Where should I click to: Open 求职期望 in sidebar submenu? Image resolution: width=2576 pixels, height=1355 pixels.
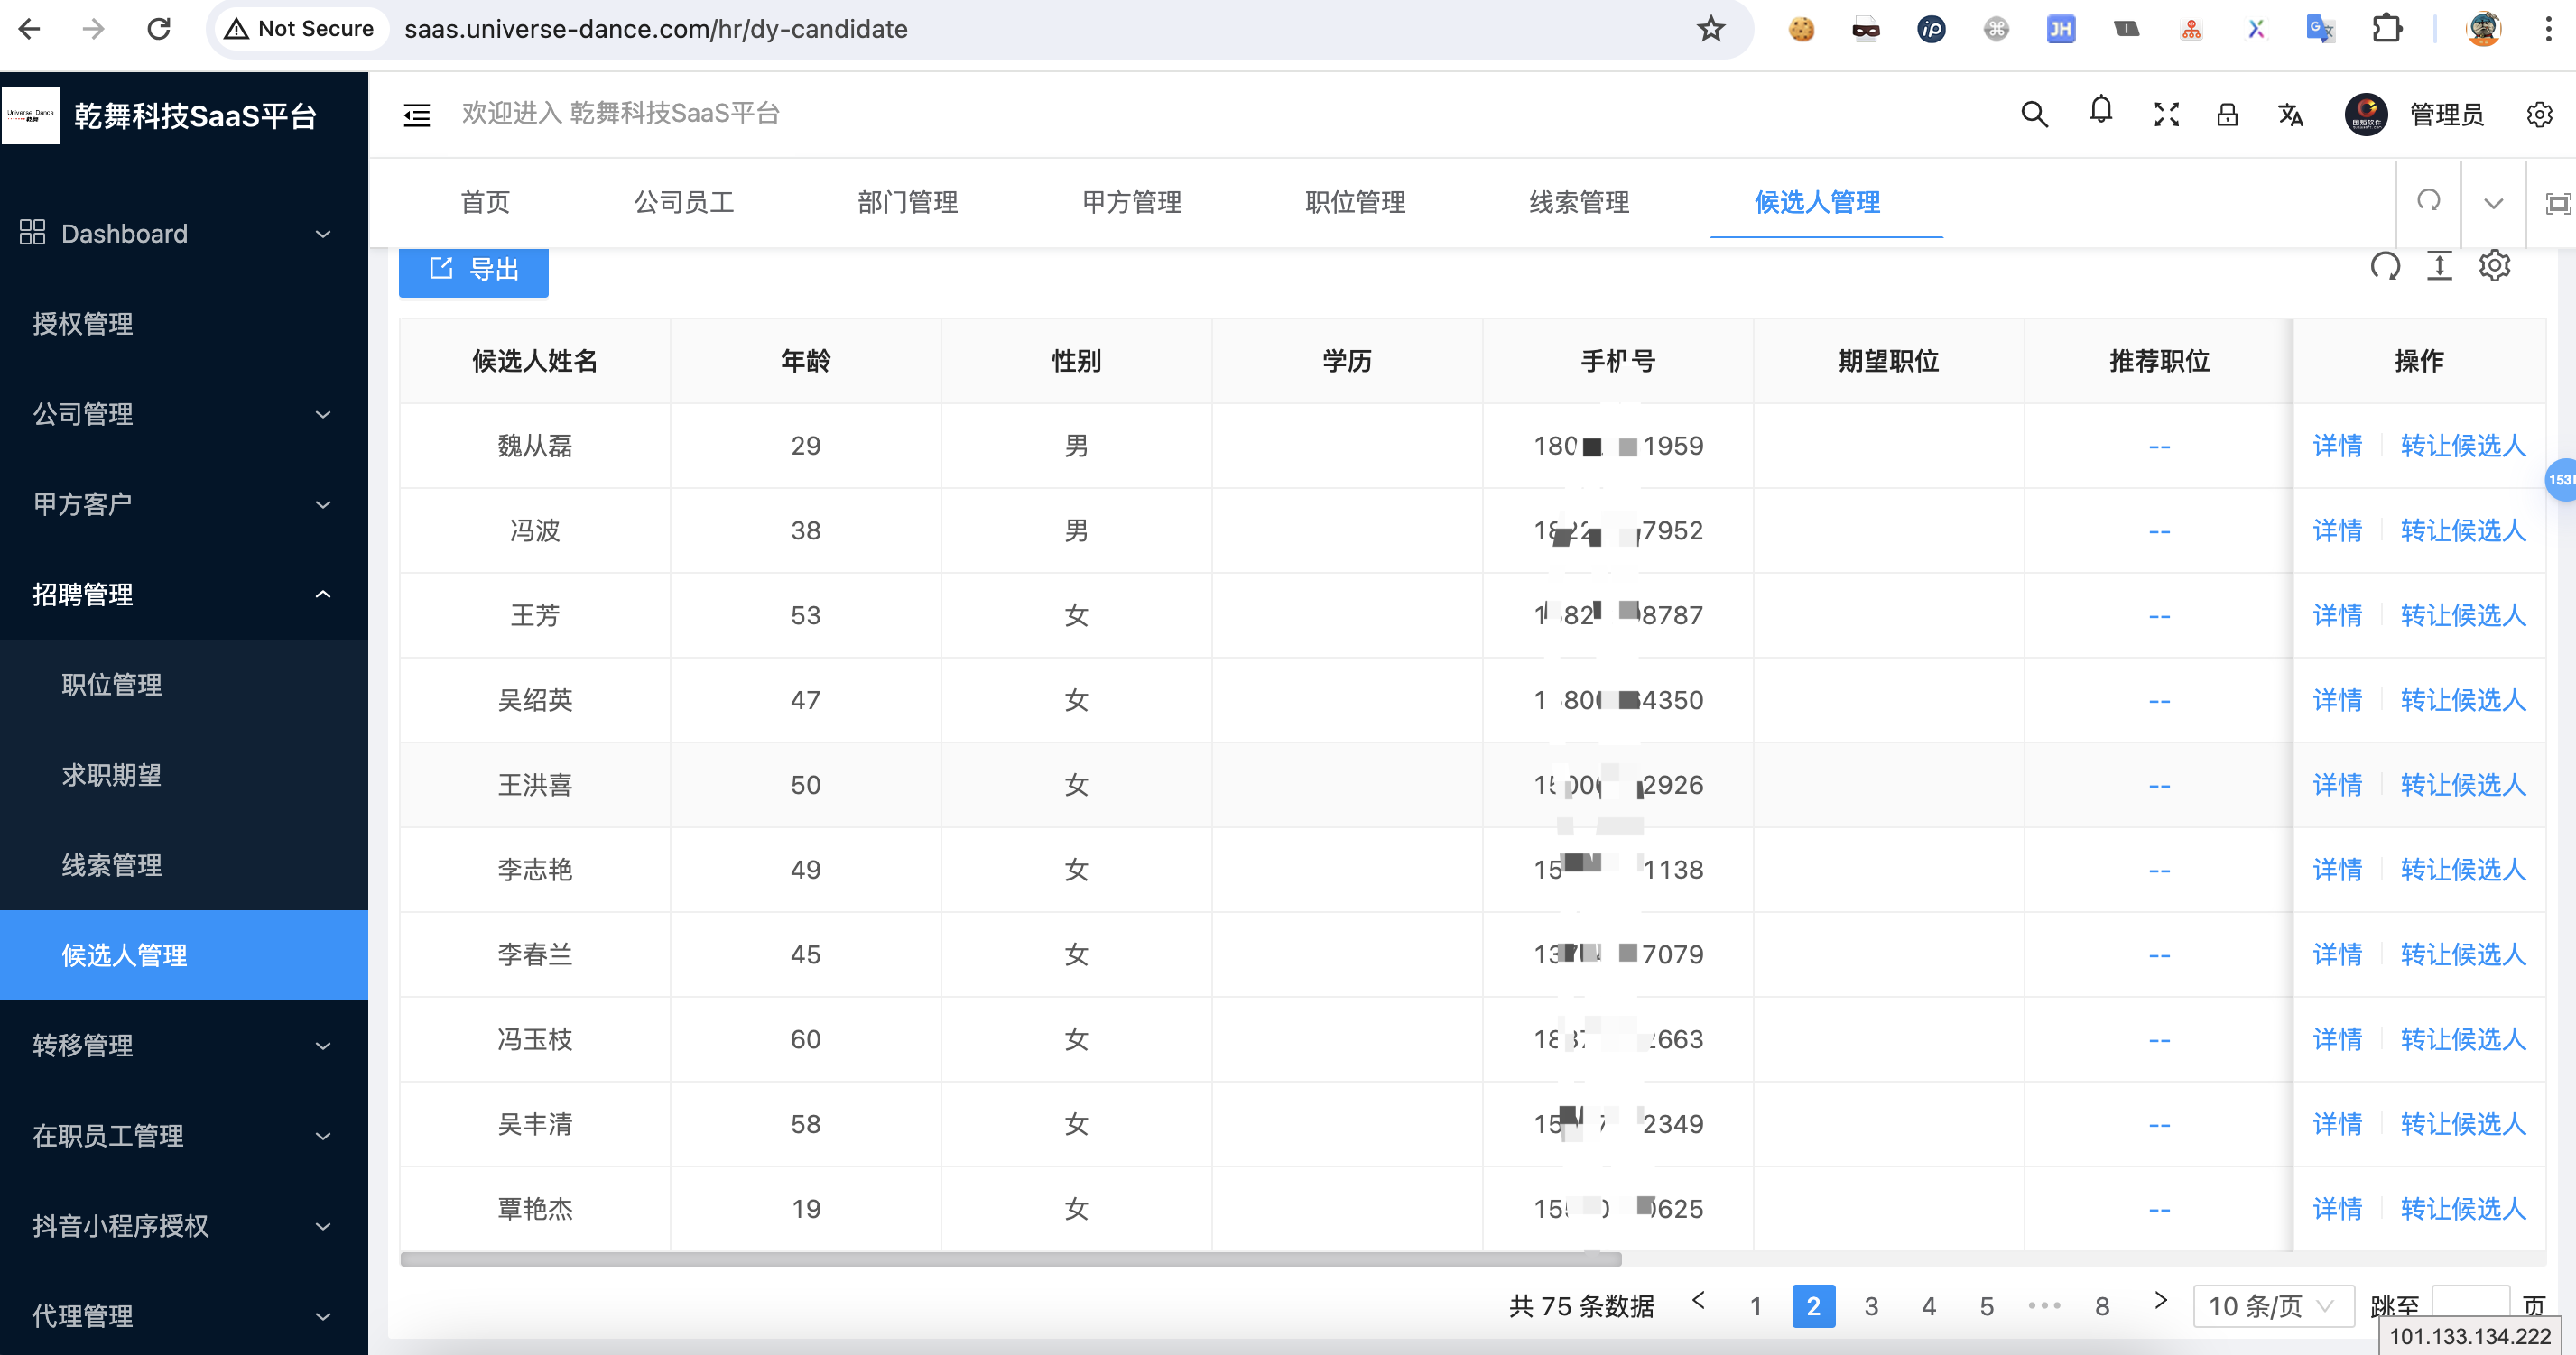[184, 774]
